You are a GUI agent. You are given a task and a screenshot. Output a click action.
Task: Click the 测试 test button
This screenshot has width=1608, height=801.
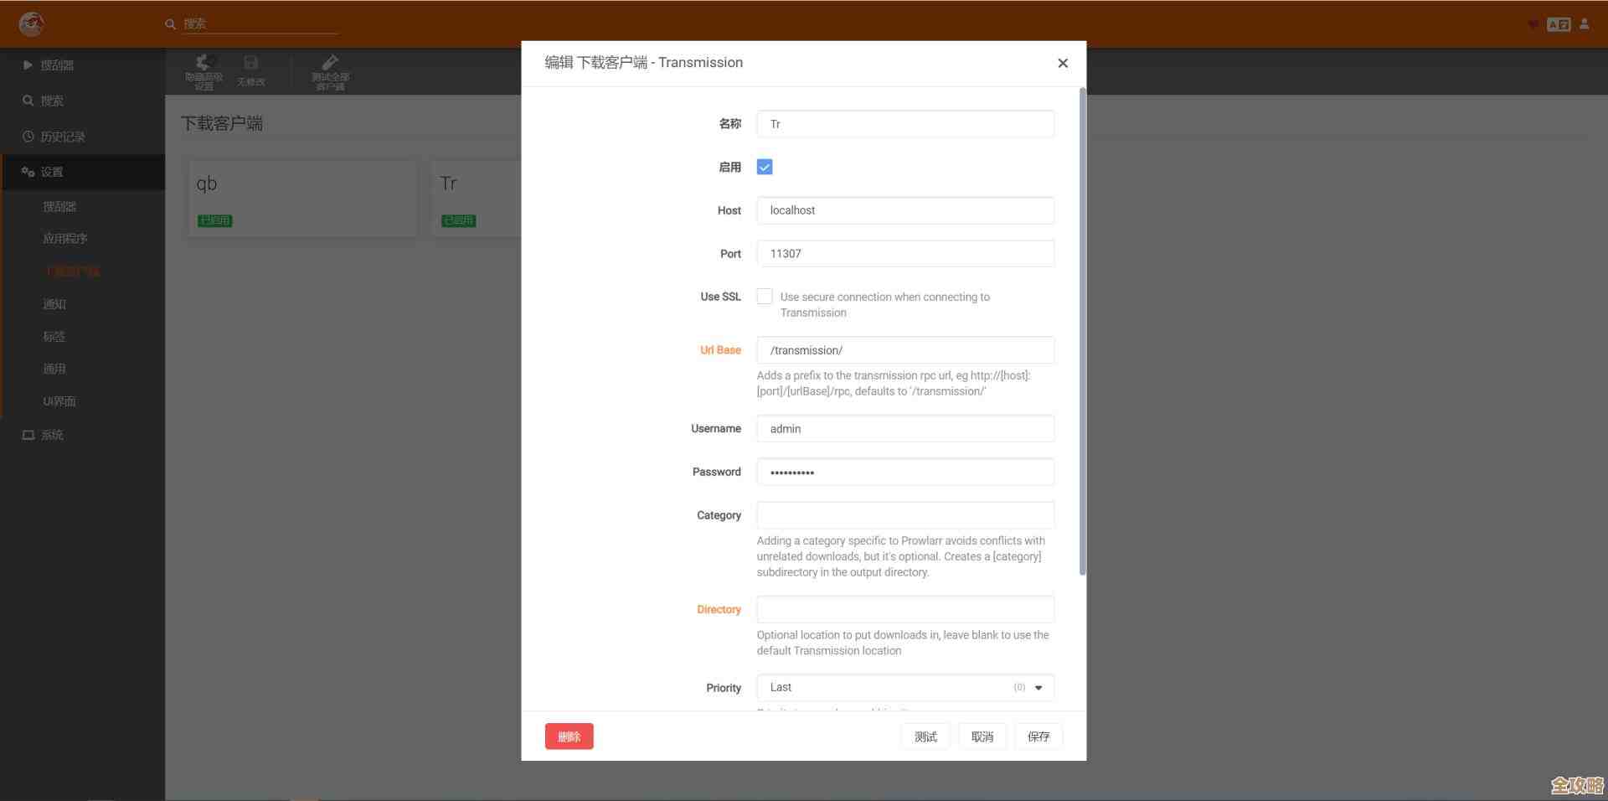925,736
